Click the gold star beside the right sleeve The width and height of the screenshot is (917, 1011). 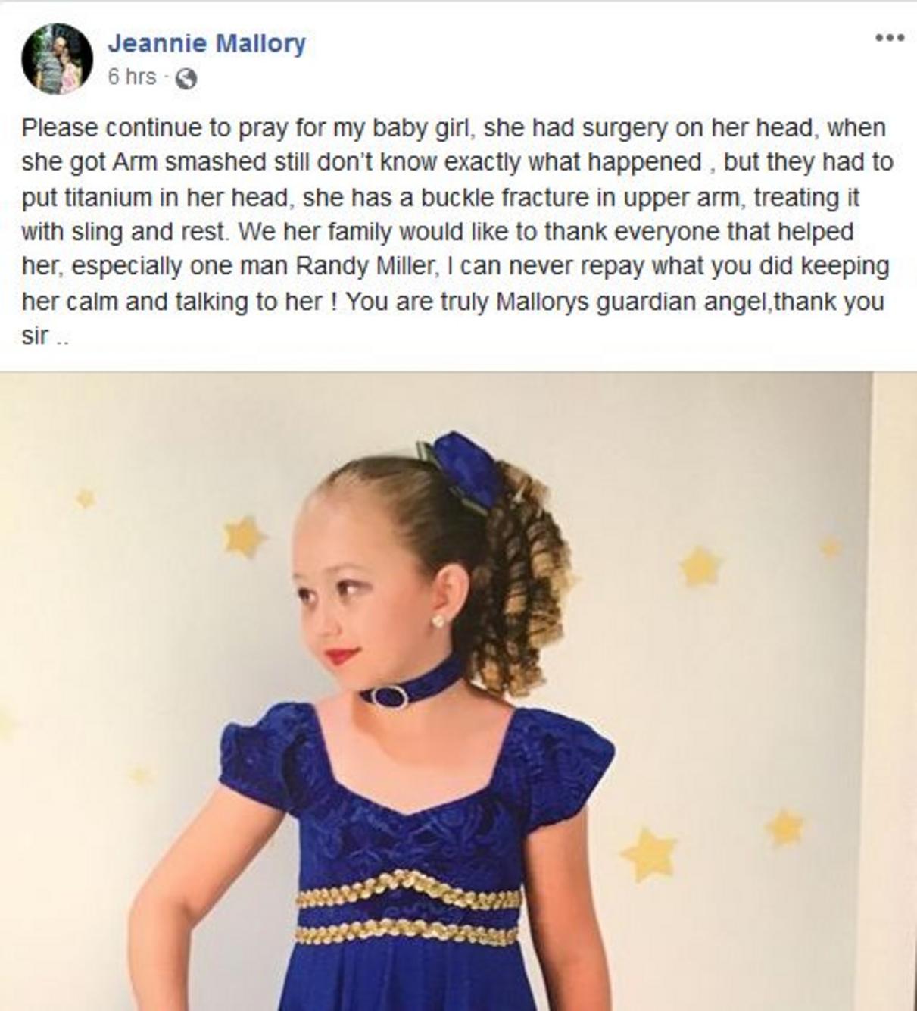[x=649, y=854]
